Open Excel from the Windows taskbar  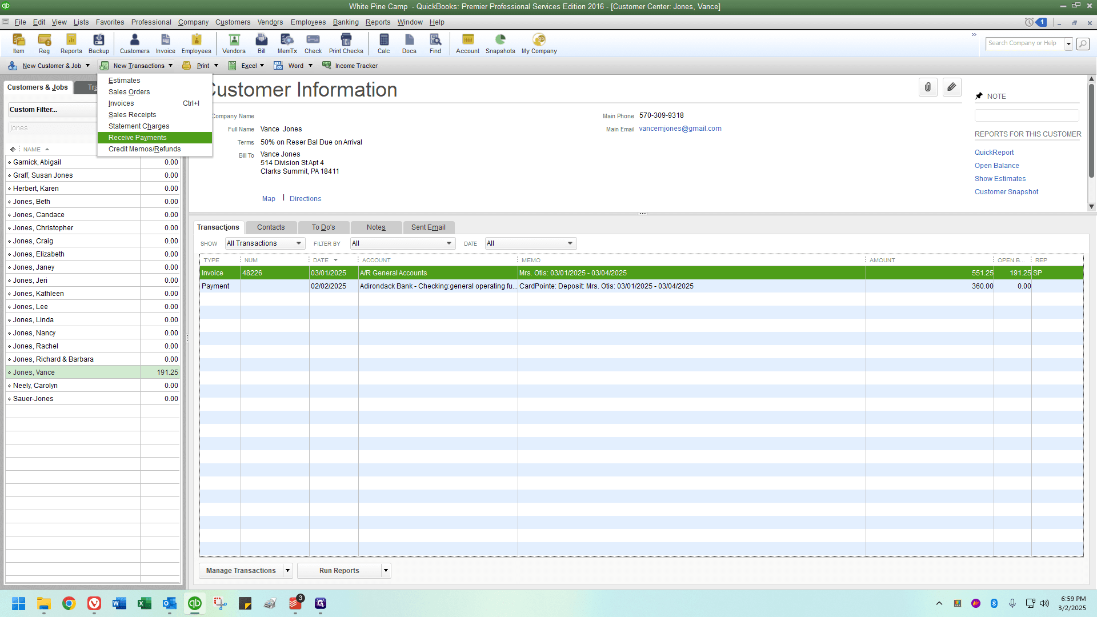[x=145, y=603]
